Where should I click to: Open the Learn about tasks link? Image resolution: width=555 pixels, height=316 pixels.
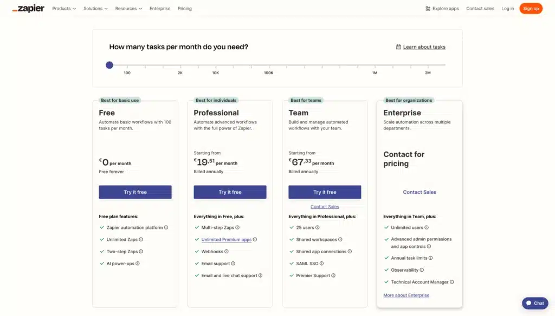[424, 47]
